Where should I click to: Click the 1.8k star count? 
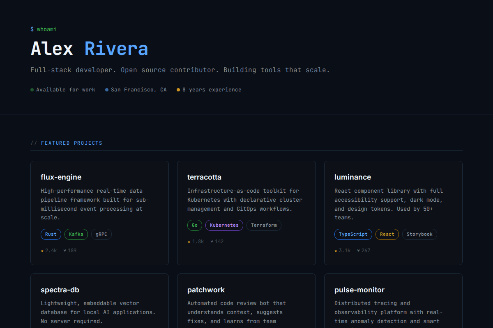(x=198, y=241)
